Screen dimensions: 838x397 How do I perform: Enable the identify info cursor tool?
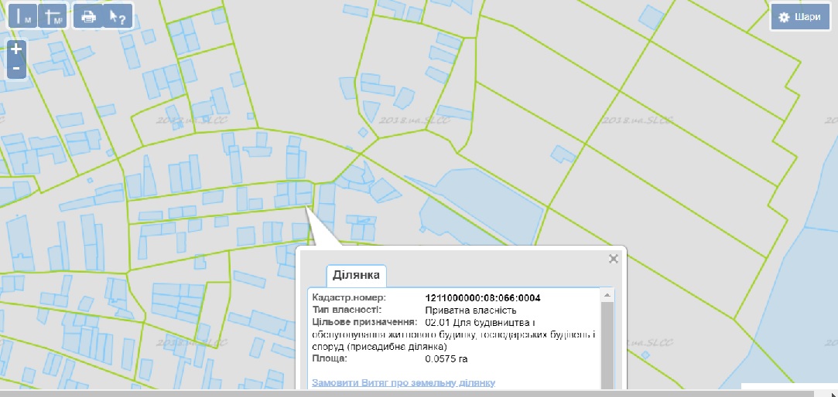coord(117,17)
